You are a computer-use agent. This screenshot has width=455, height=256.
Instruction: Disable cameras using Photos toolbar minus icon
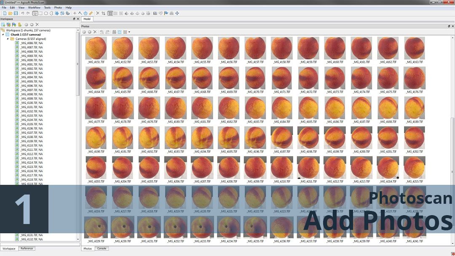90,32
